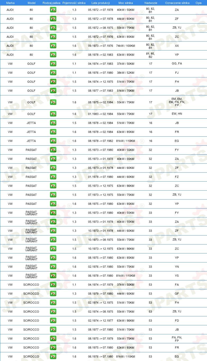Click the '07.1973 -> 12.1975' production years cell
207x361 pixels.
tap(101, 195)
